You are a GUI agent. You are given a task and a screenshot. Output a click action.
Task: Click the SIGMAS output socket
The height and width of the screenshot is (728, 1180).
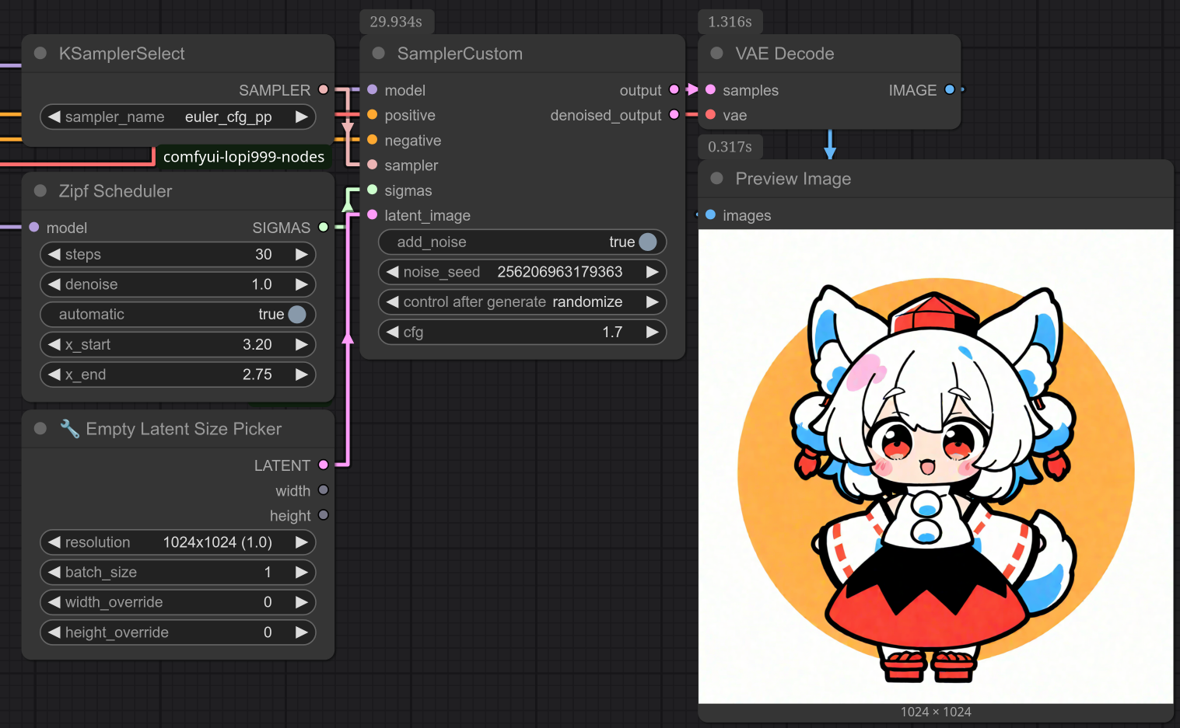(x=323, y=228)
